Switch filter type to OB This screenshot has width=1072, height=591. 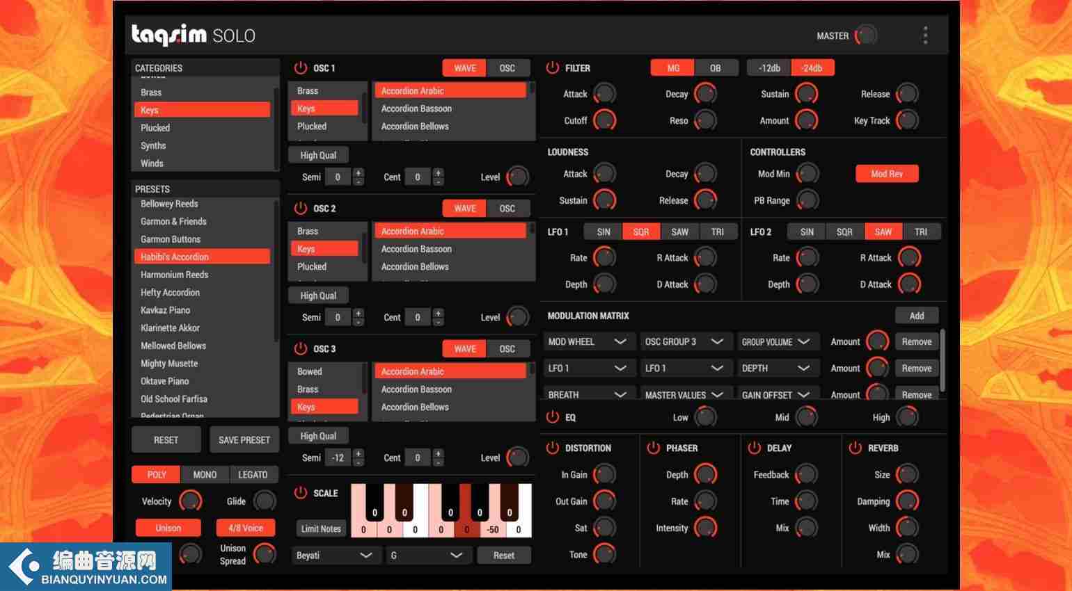(715, 68)
